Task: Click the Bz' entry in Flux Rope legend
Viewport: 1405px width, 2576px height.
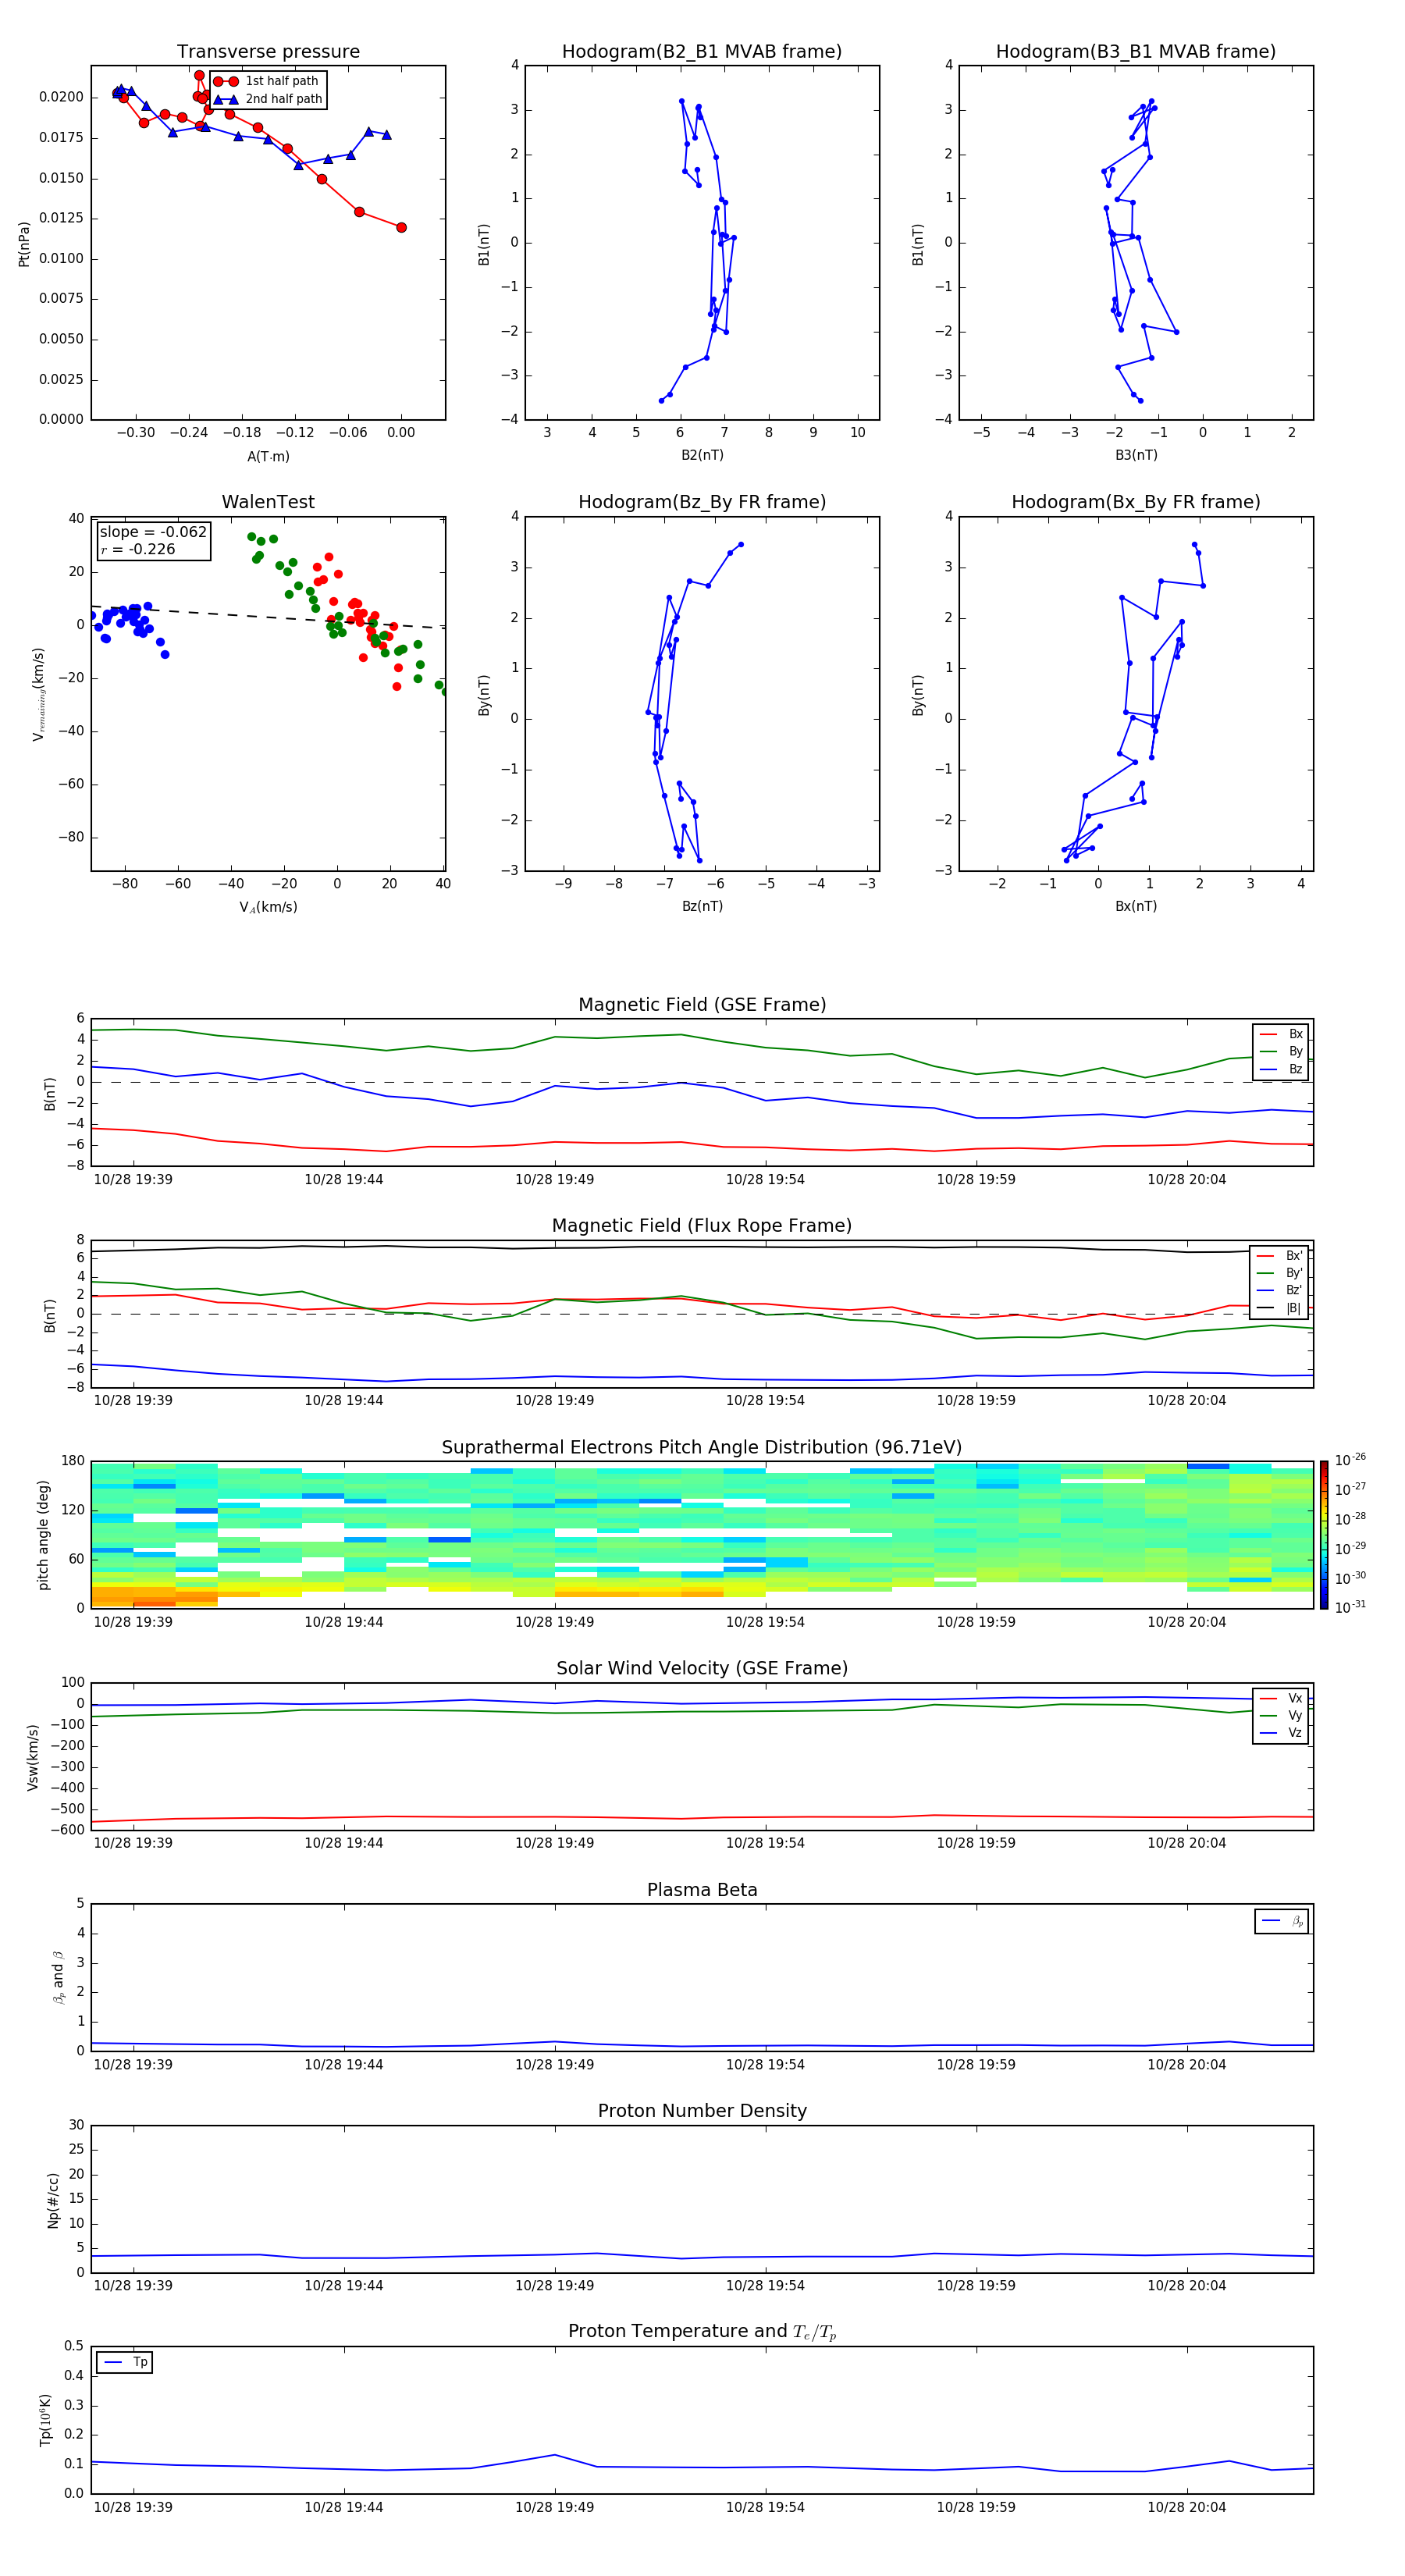Action: coord(1280,1291)
